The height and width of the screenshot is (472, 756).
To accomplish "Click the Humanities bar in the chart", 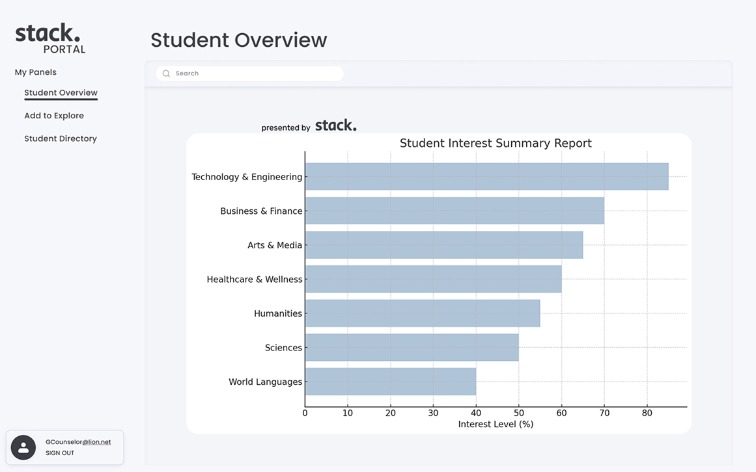I will coord(422,313).
